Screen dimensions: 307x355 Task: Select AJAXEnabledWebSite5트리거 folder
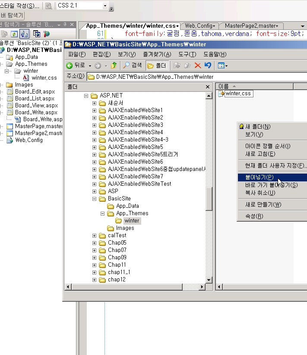[142, 155]
